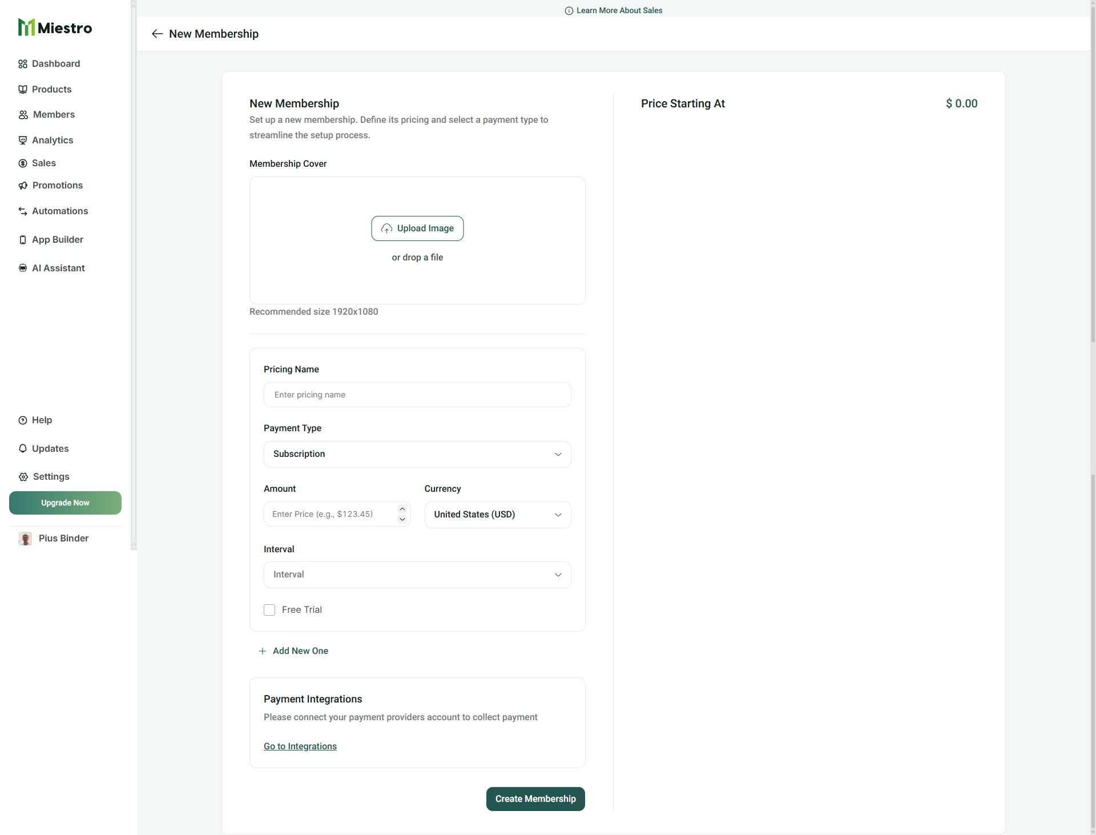Click the plus icon for Add New One
The width and height of the screenshot is (1096, 835).
263,651
